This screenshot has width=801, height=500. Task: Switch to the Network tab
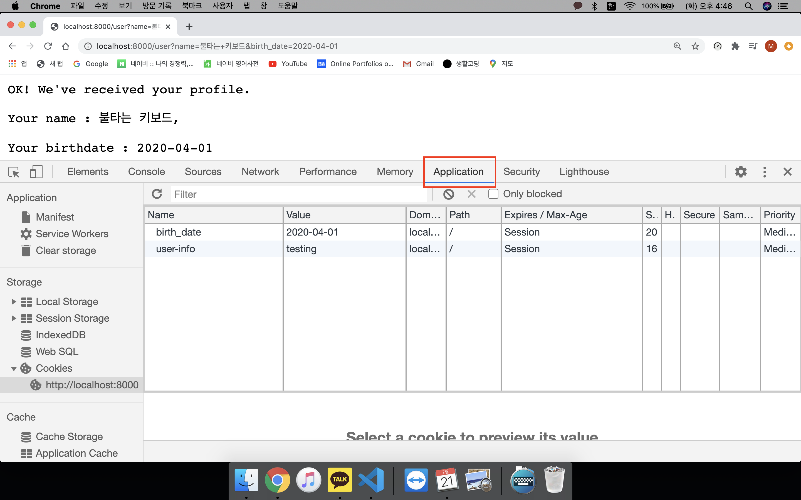[260, 172]
